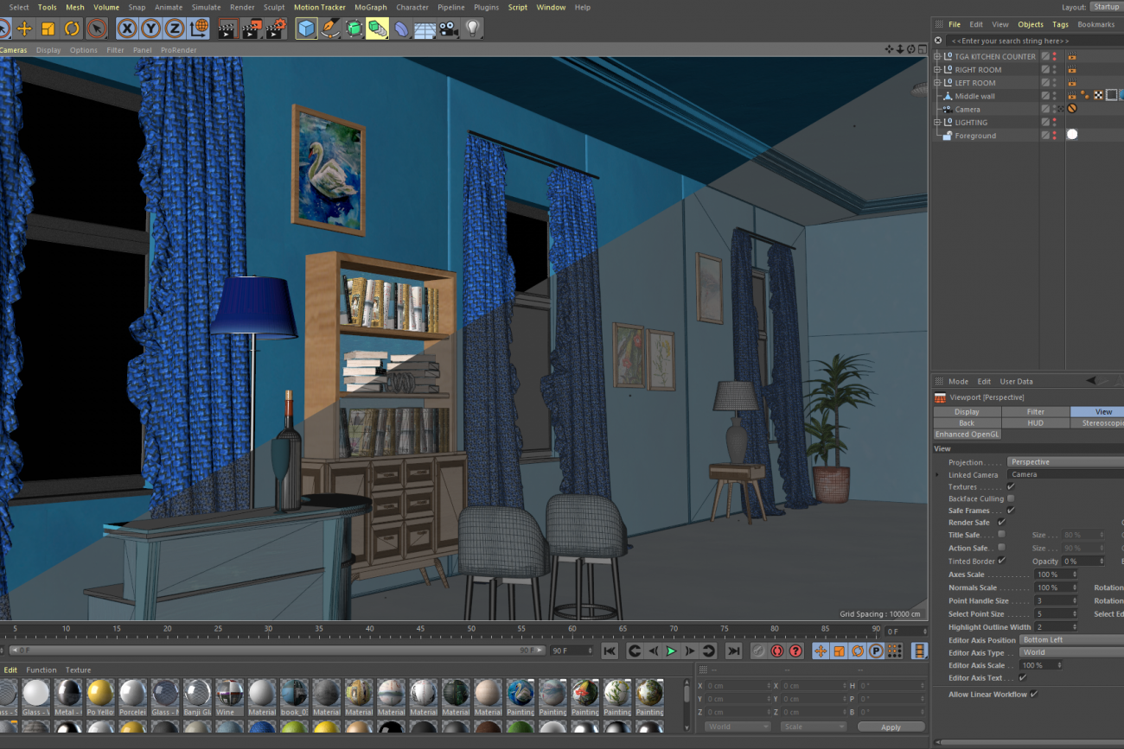Toggle the Tinted Border checkbox

[x=1001, y=561]
